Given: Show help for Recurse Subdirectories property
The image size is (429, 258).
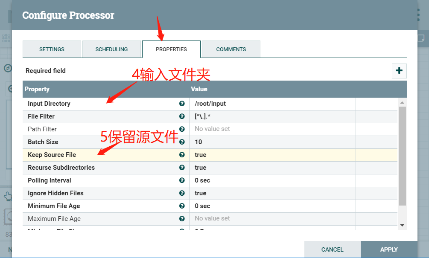Looking at the screenshot, I should click(x=182, y=168).
